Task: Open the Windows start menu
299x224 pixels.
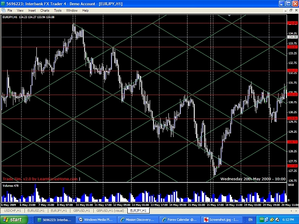Action: 14,220
